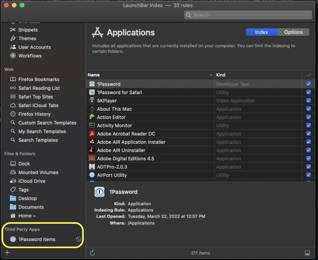Click the Search field

point(248,15)
